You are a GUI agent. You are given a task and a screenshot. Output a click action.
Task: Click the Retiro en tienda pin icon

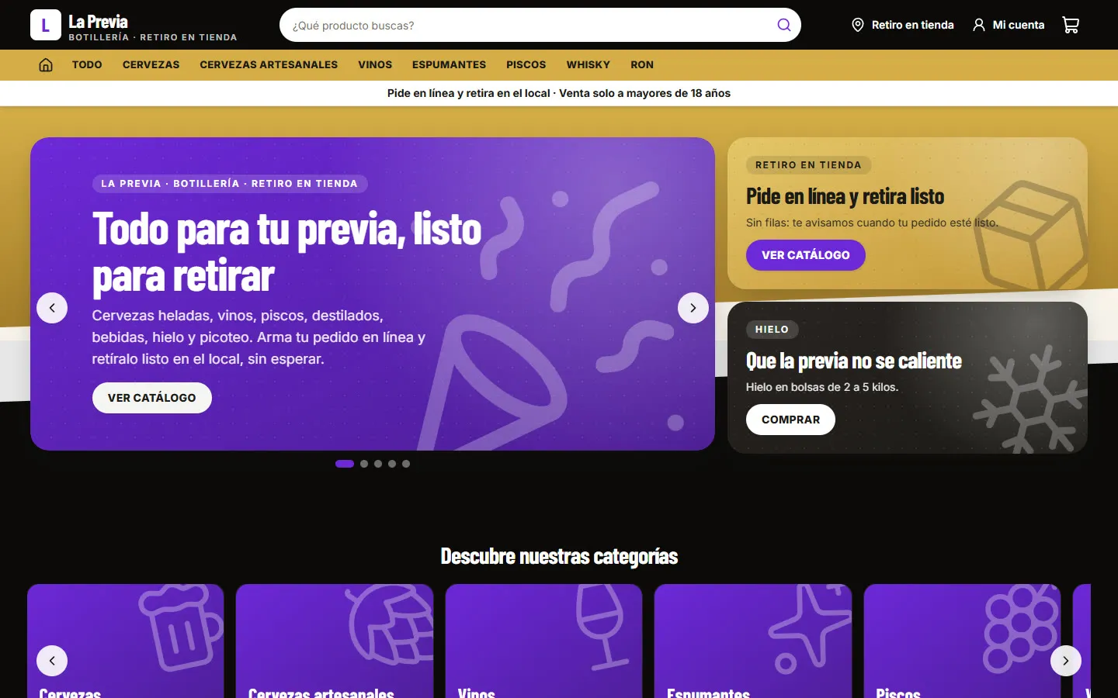858,25
